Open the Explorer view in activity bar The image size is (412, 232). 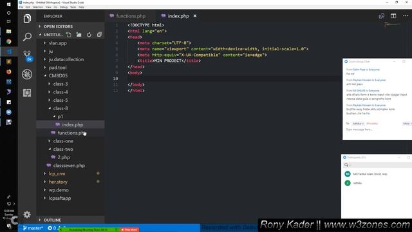click(x=27, y=19)
